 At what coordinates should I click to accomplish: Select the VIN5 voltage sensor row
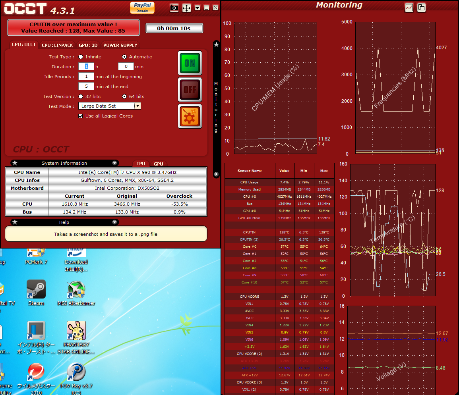[279, 332]
